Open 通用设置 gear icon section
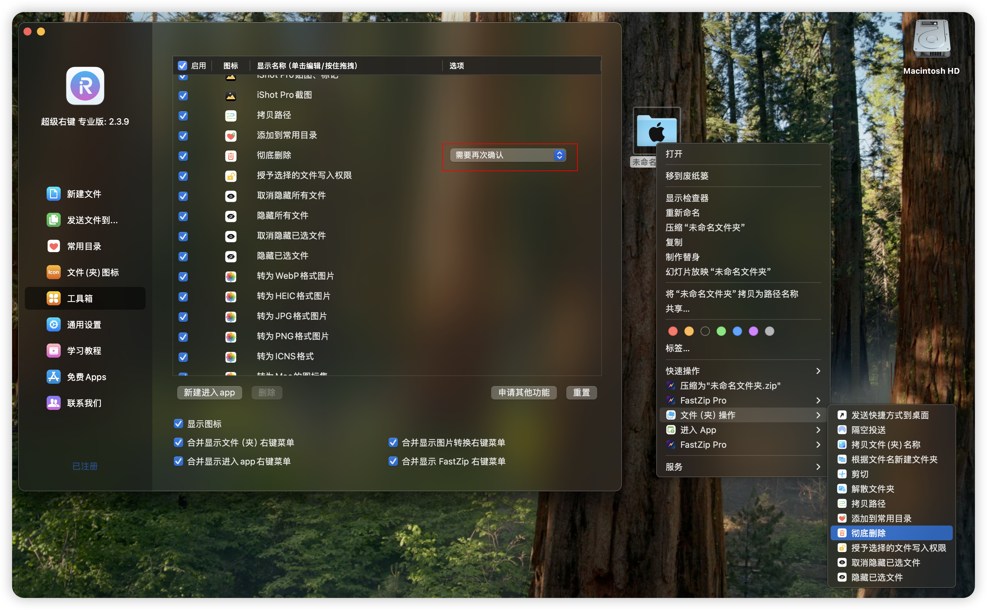 click(x=53, y=325)
